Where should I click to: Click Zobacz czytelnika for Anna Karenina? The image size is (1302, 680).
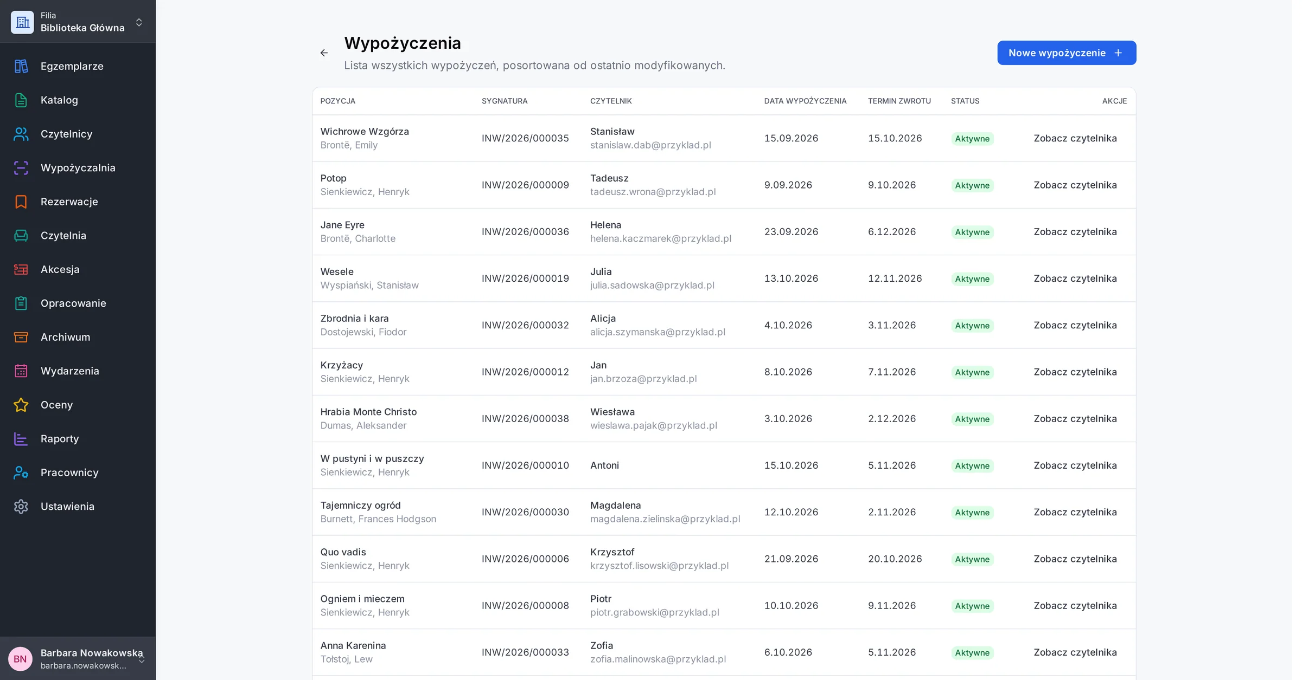(1075, 652)
